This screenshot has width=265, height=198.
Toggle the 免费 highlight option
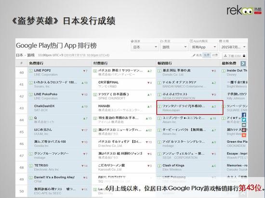[207, 55]
